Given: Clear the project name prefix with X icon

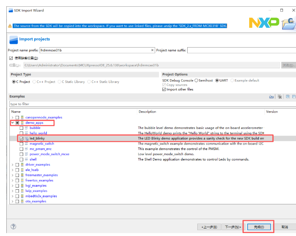Looking at the screenshot, I should (x=152, y=50).
